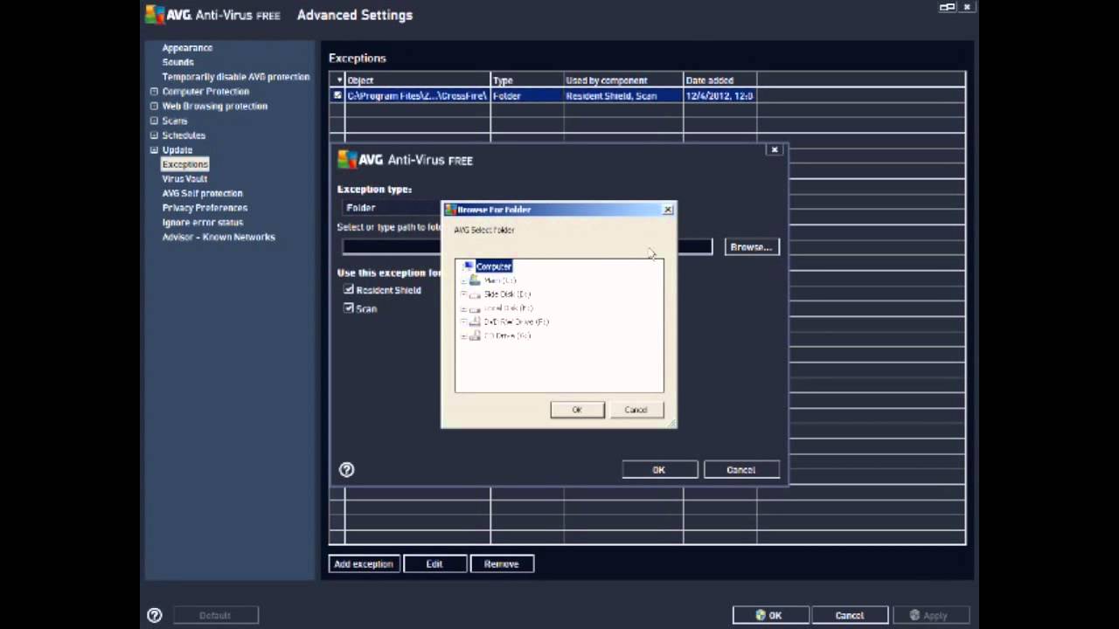Screen dimensions: 1119x629
Task: Sort by the Date added column header
Action: (719, 80)
